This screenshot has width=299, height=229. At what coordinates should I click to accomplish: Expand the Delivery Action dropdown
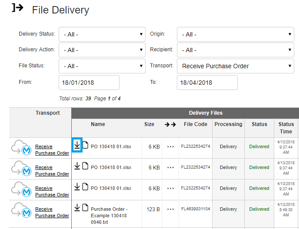[102, 50]
